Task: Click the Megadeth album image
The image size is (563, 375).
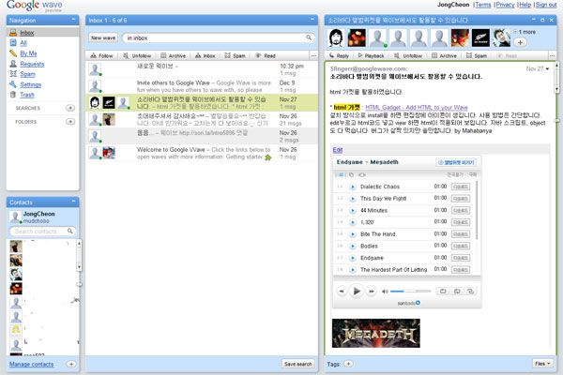Action: tap(376, 333)
